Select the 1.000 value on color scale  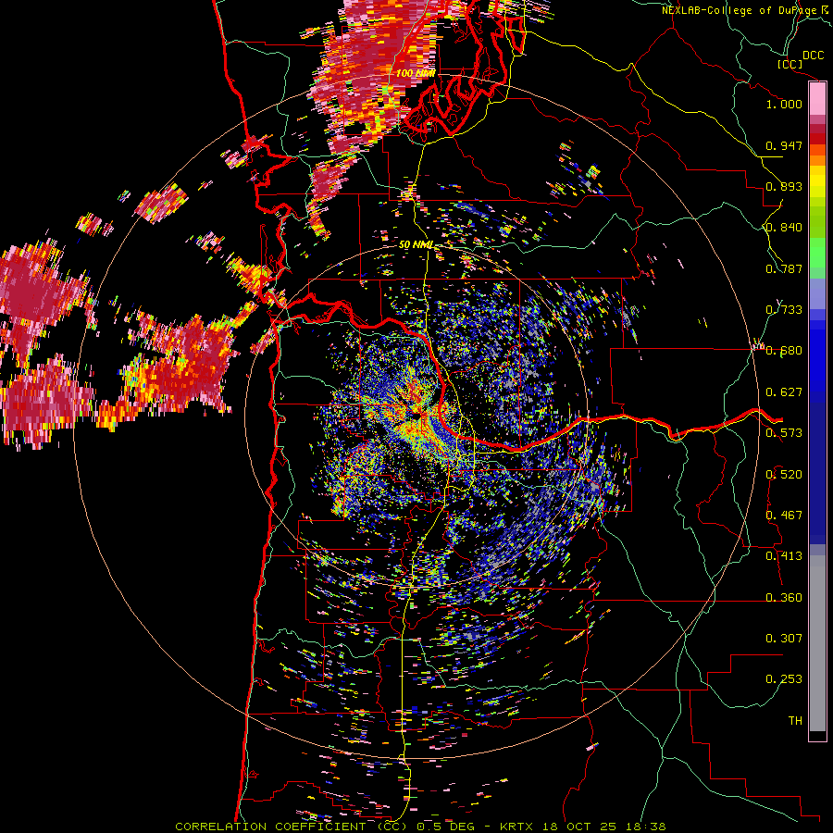[784, 104]
